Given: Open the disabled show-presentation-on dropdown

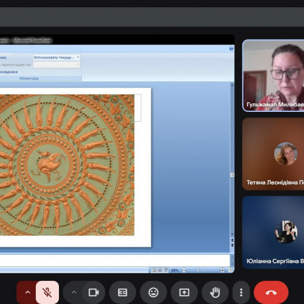Looking at the screenshot, I should pyautogui.click(x=57, y=64).
